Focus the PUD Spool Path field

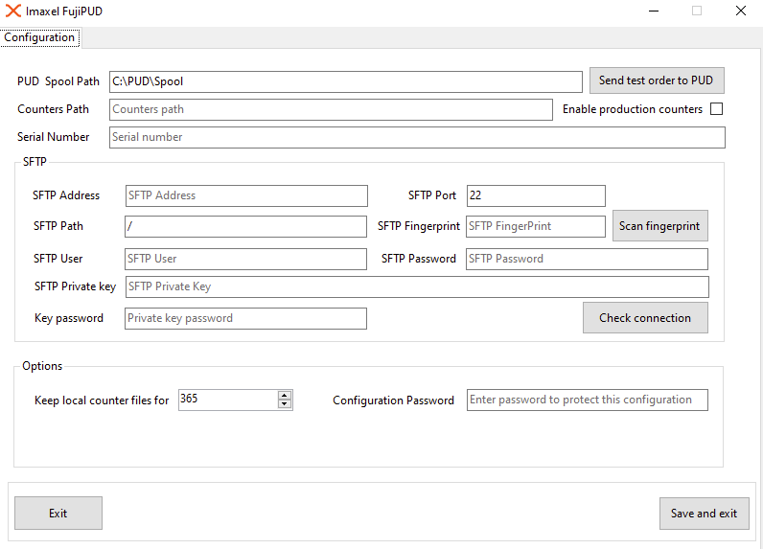pos(345,81)
